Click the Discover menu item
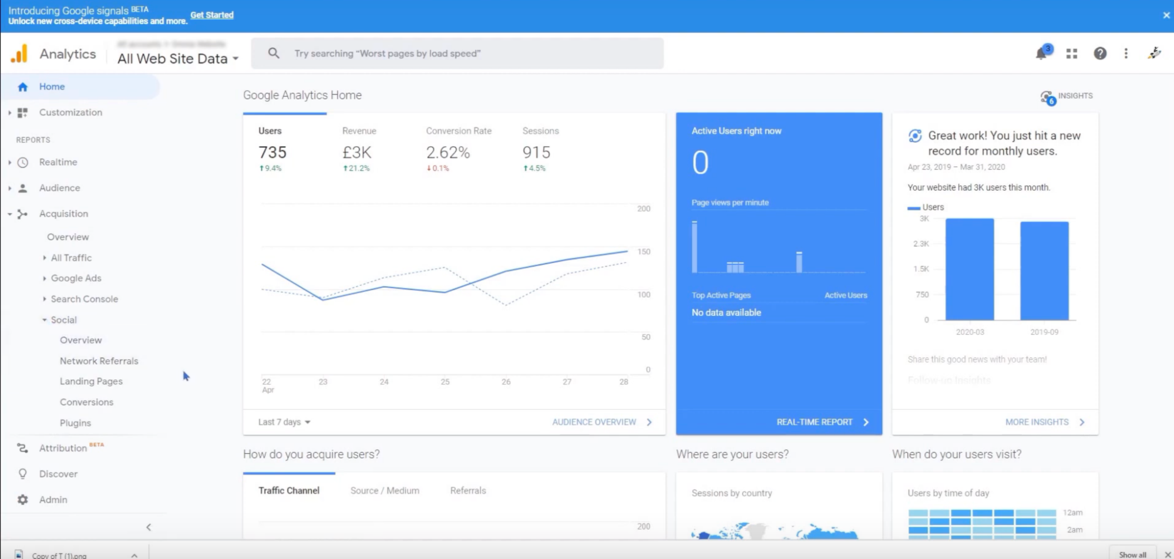 click(58, 474)
